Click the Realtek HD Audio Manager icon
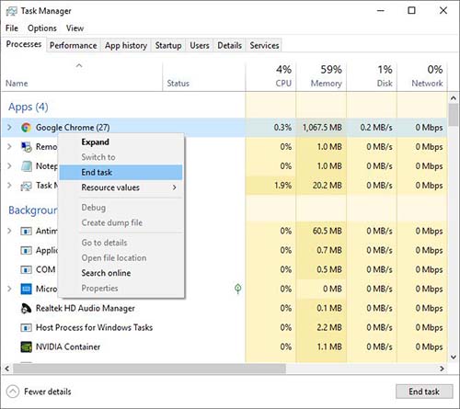The image size is (460, 409). coord(26,308)
